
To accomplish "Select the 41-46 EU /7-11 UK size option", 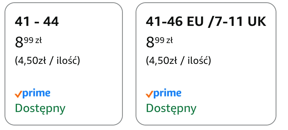I will [206, 22].
